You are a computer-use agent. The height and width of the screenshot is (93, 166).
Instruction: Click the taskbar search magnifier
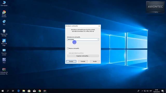tap(8, 91)
